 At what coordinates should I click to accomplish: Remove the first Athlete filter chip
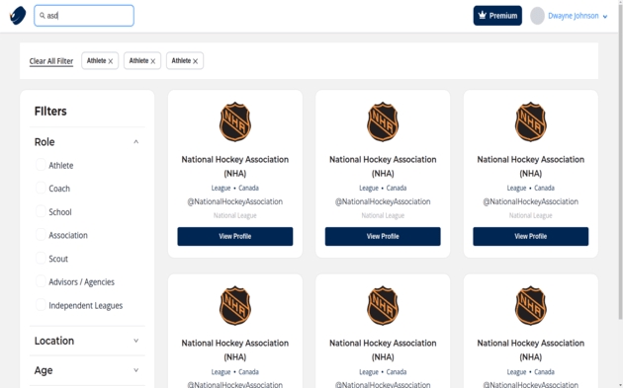coord(111,61)
